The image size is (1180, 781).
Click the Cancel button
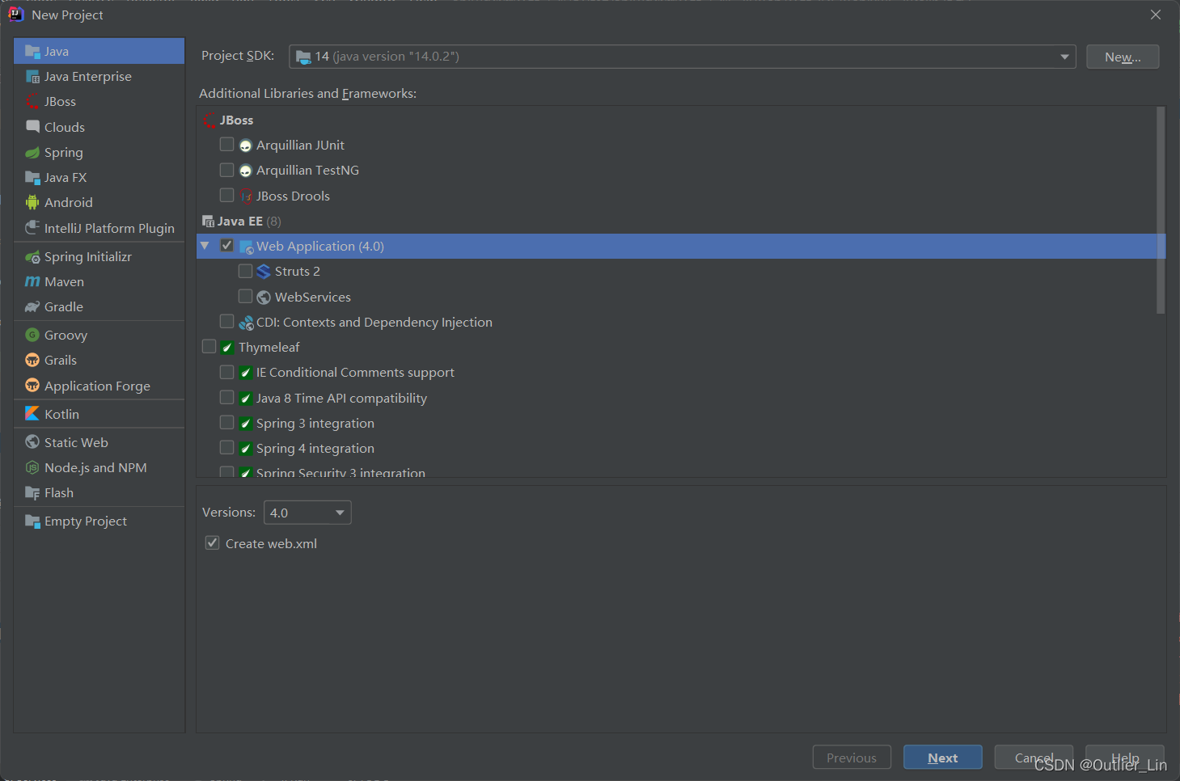1034,758
